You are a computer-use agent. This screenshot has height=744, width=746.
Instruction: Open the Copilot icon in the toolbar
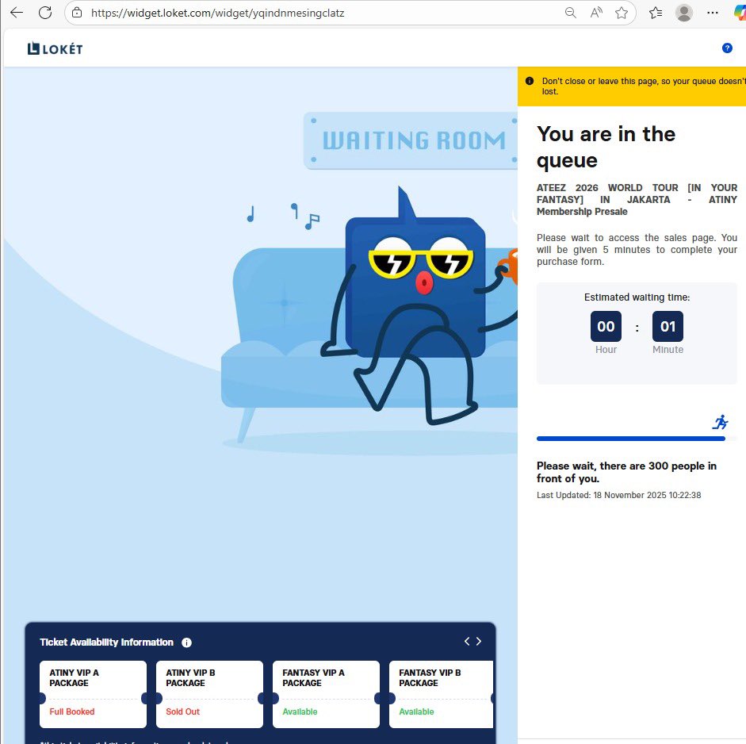[x=740, y=13]
